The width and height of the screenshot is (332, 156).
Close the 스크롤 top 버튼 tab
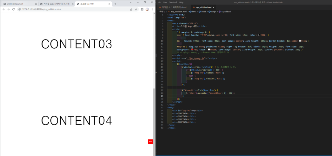pyautogui.click(x=109, y=4)
